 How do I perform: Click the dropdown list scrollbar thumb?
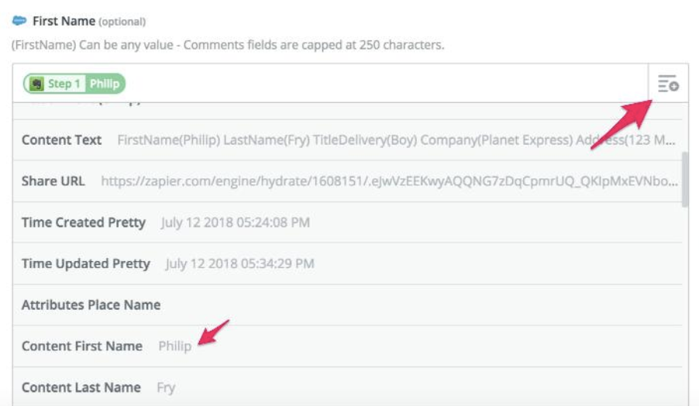click(x=685, y=179)
